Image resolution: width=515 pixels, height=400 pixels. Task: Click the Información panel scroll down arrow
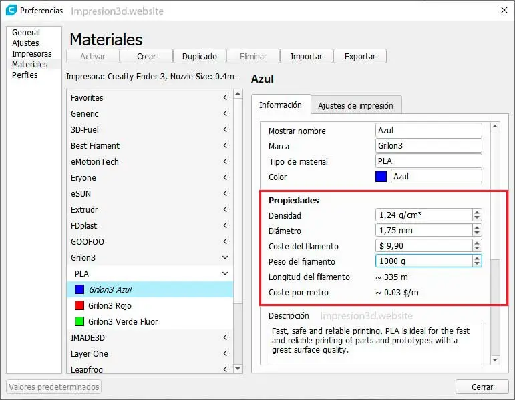[x=495, y=360]
